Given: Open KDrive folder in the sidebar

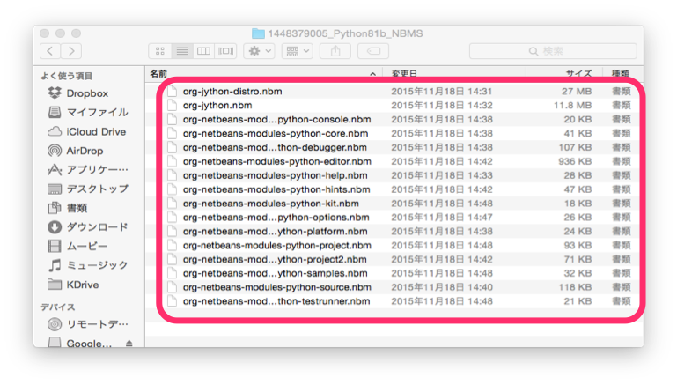Looking at the screenshot, I should click(x=73, y=285).
